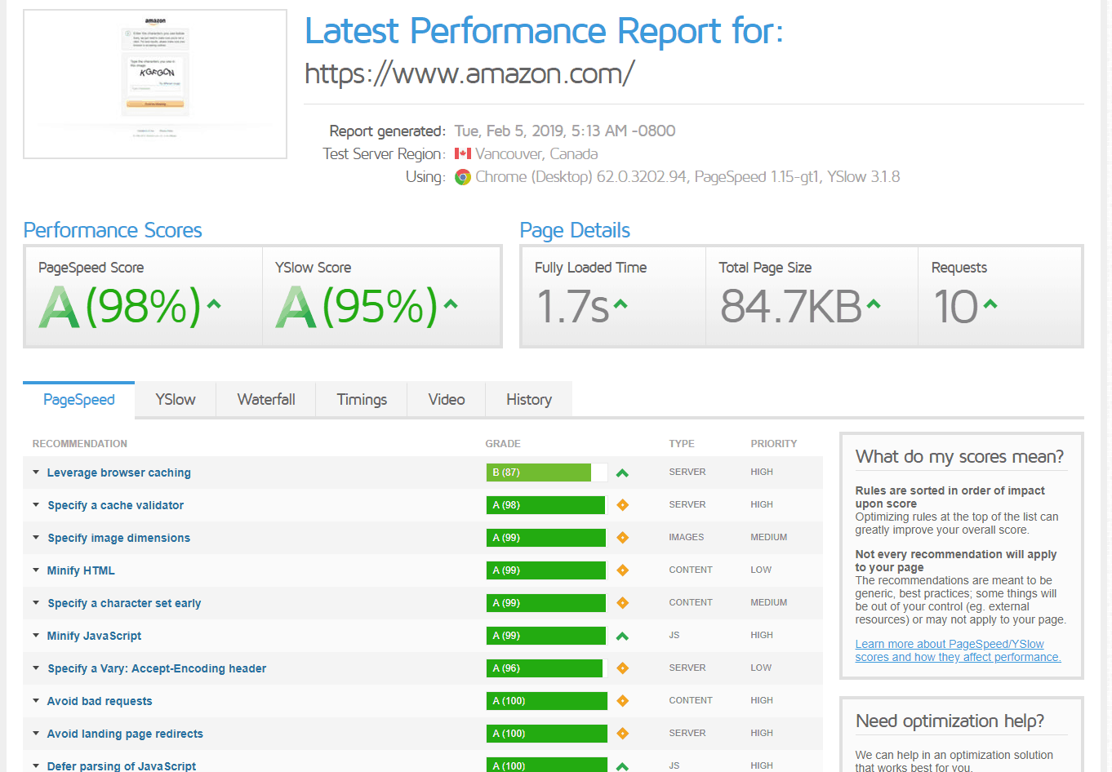
Task: Click the GRADE column header
Action: click(503, 444)
